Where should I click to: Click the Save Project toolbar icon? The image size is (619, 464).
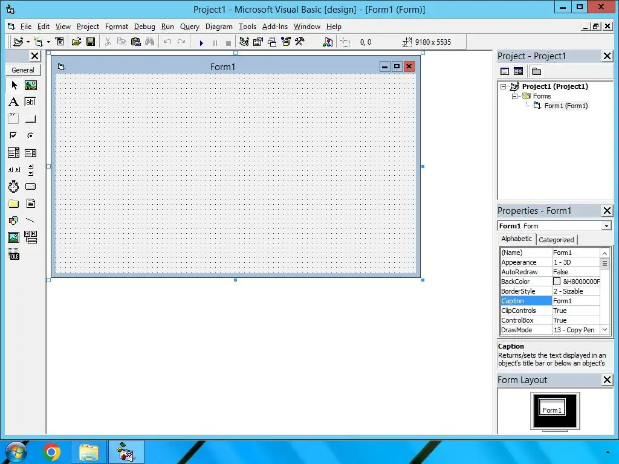[91, 42]
